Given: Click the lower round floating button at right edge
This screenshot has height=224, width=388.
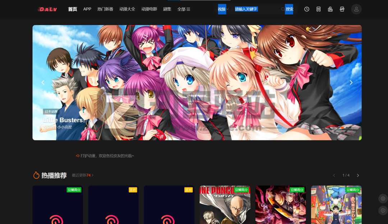Looking at the screenshot, I should (383, 210).
